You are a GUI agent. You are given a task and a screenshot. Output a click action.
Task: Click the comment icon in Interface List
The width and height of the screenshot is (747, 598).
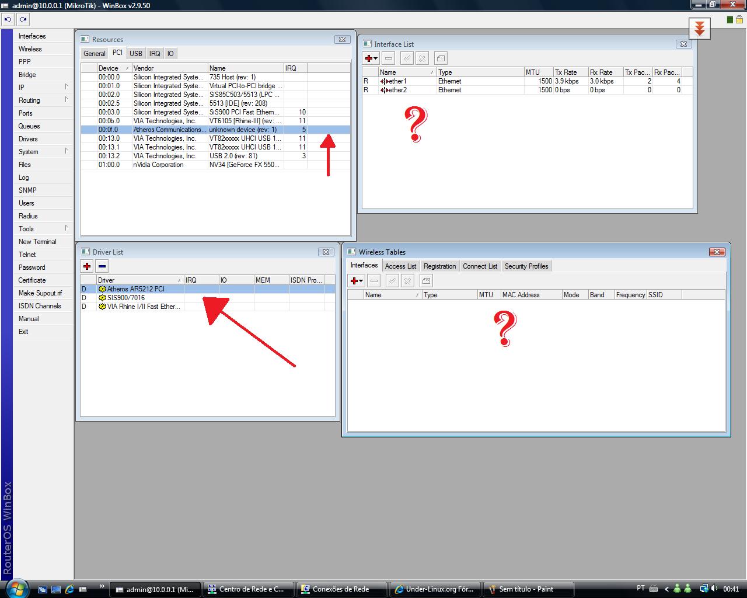pos(441,58)
